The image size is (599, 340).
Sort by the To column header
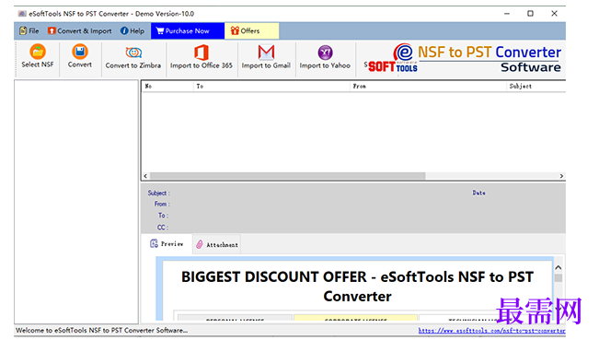pyautogui.click(x=271, y=86)
